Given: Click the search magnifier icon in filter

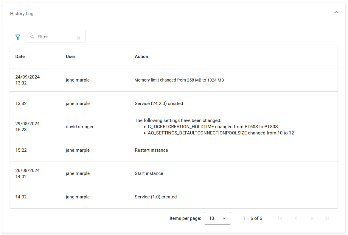Looking at the screenshot, I should point(32,37).
